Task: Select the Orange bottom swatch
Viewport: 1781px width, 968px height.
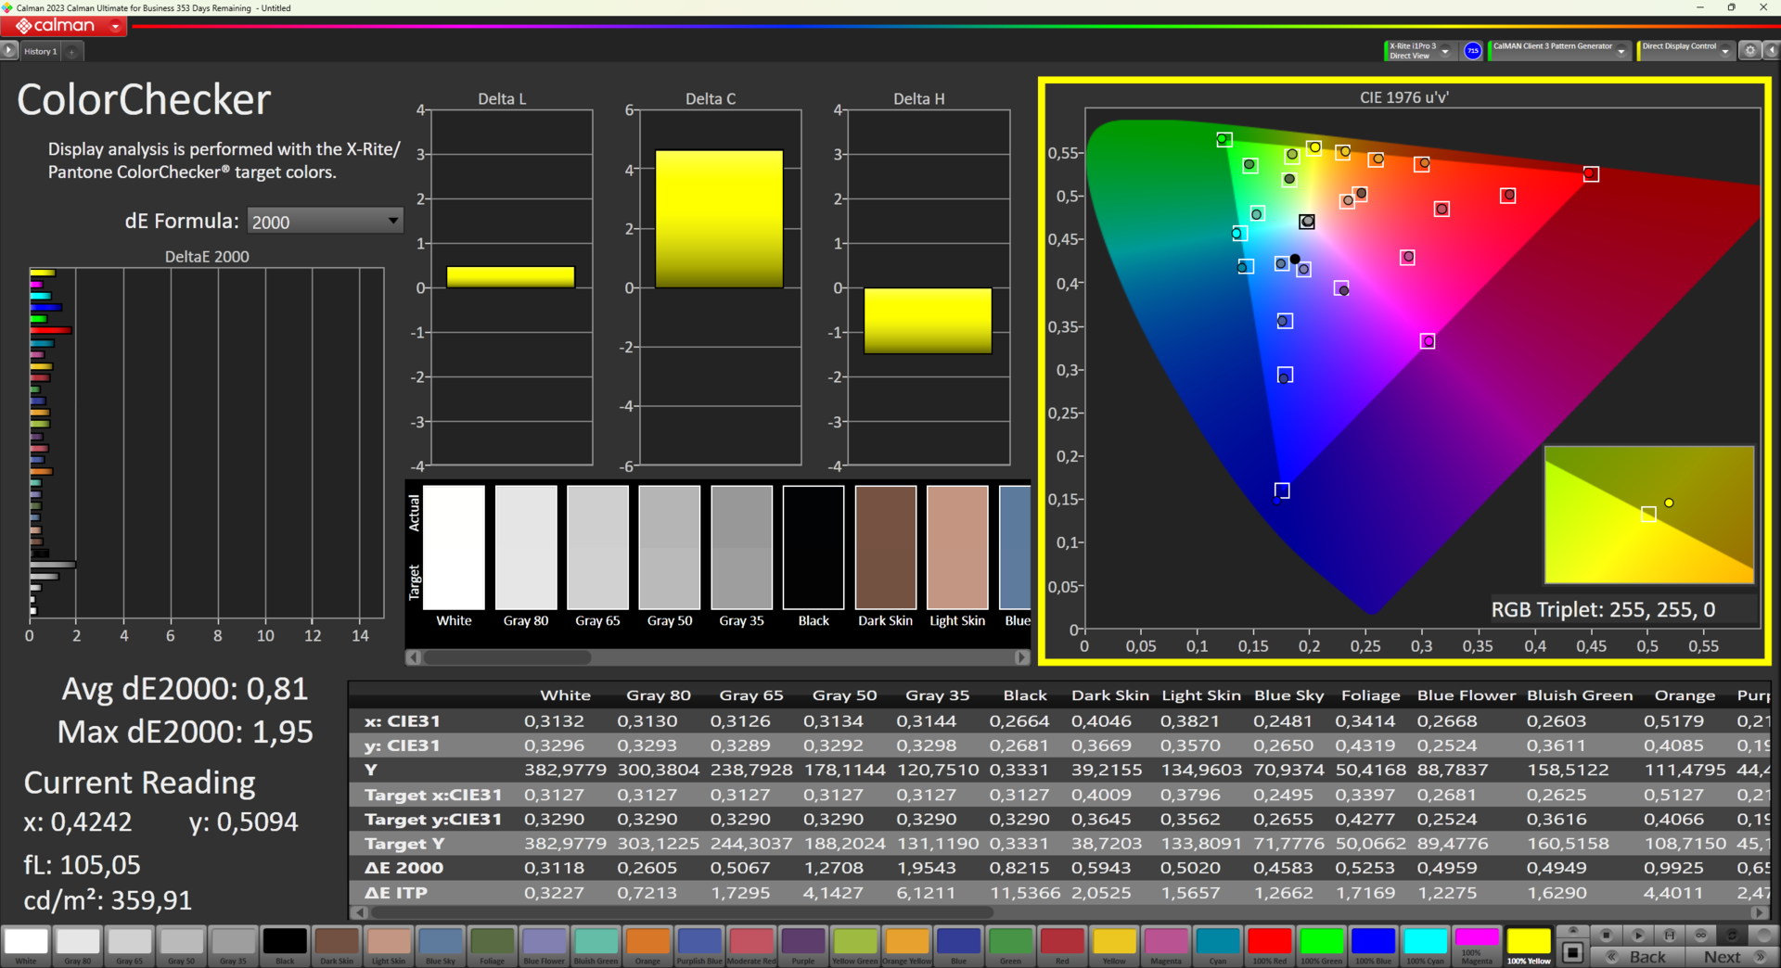Action: coord(647,946)
